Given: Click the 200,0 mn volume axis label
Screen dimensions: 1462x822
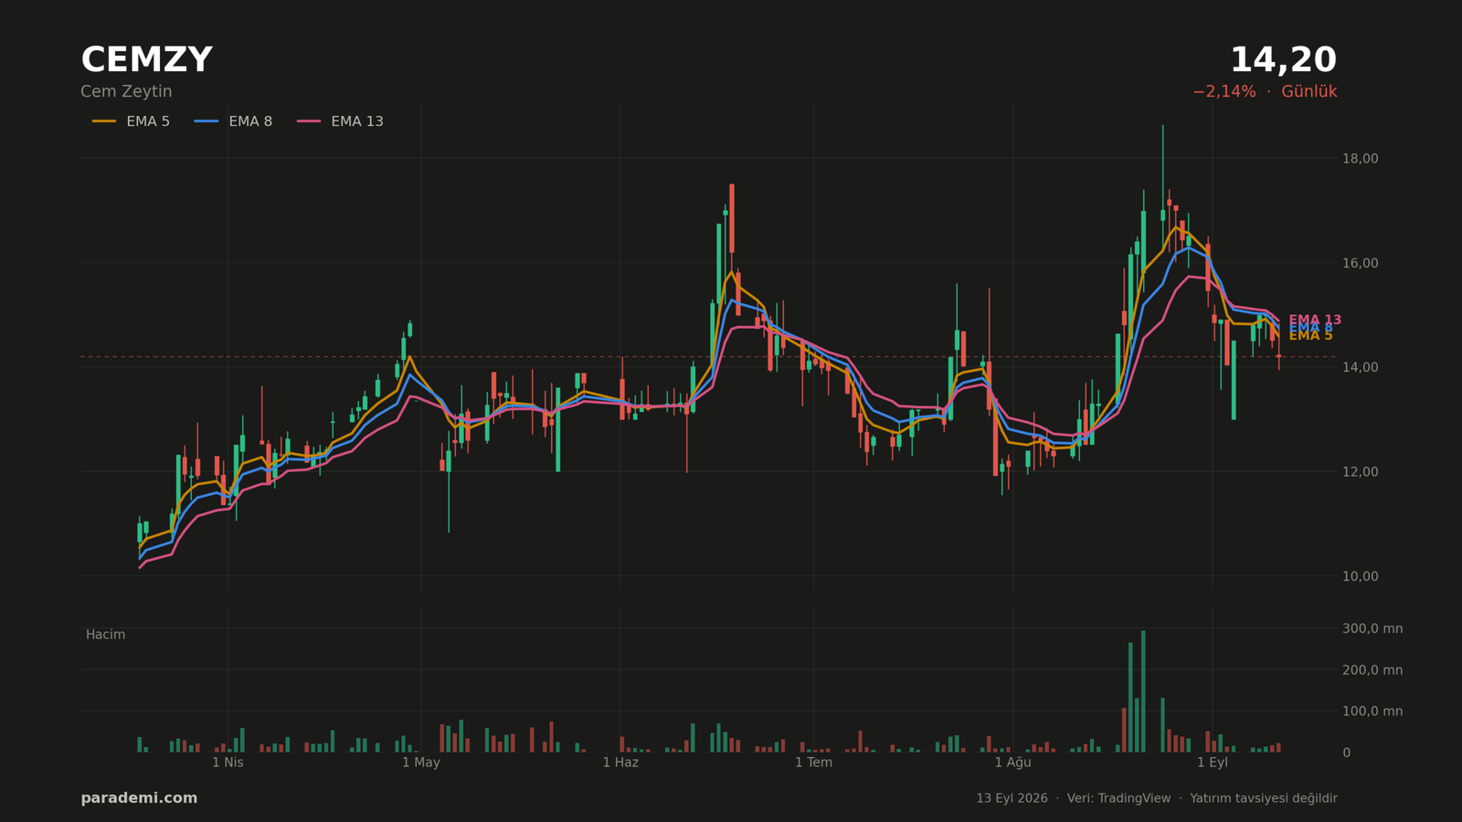Looking at the screenshot, I should (x=1372, y=669).
